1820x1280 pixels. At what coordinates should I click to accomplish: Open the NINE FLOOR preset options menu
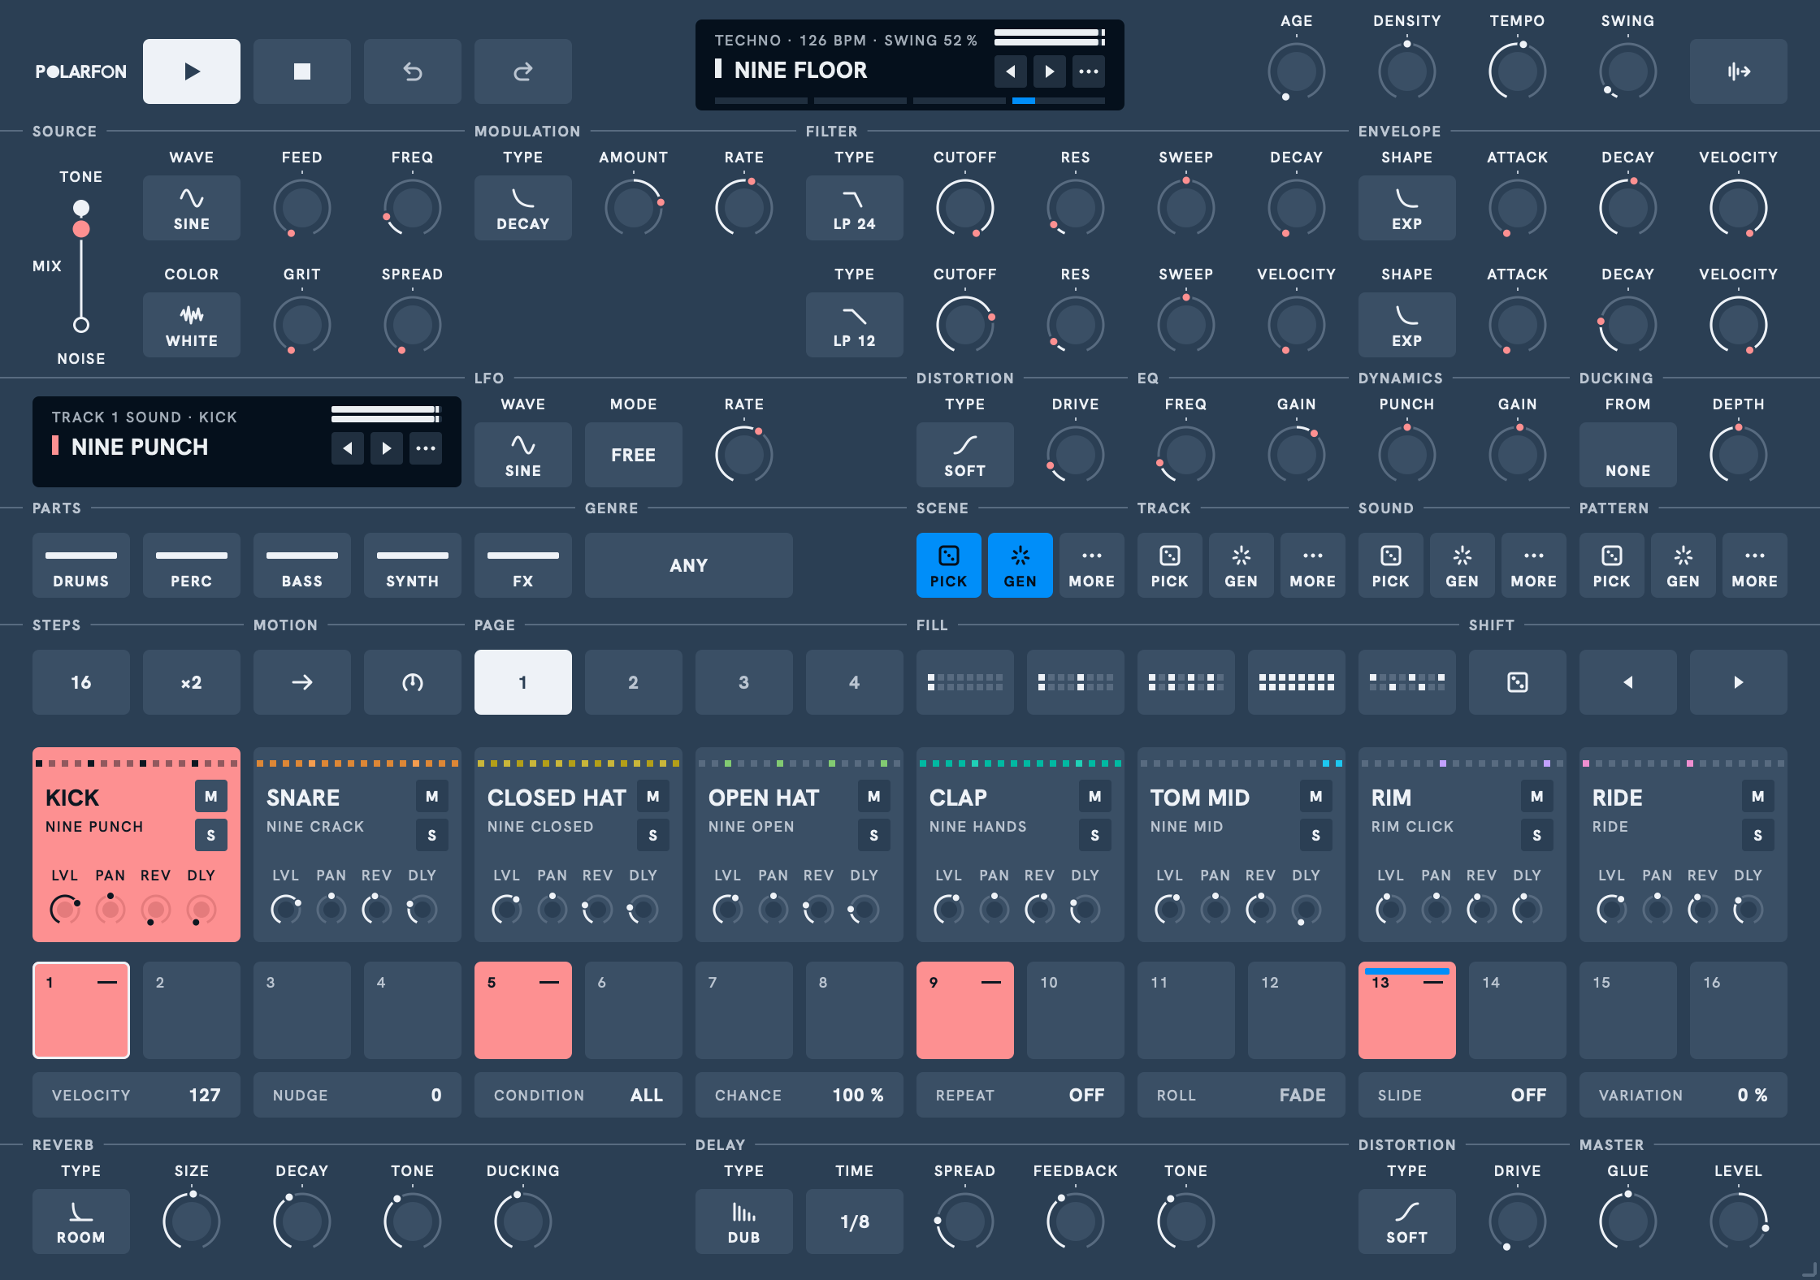coord(1089,71)
